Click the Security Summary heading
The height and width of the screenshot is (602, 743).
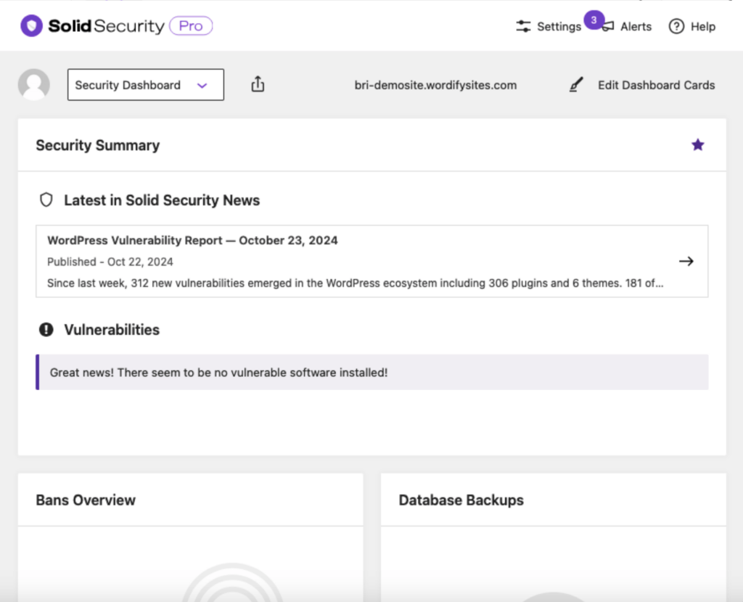click(98, 145)
